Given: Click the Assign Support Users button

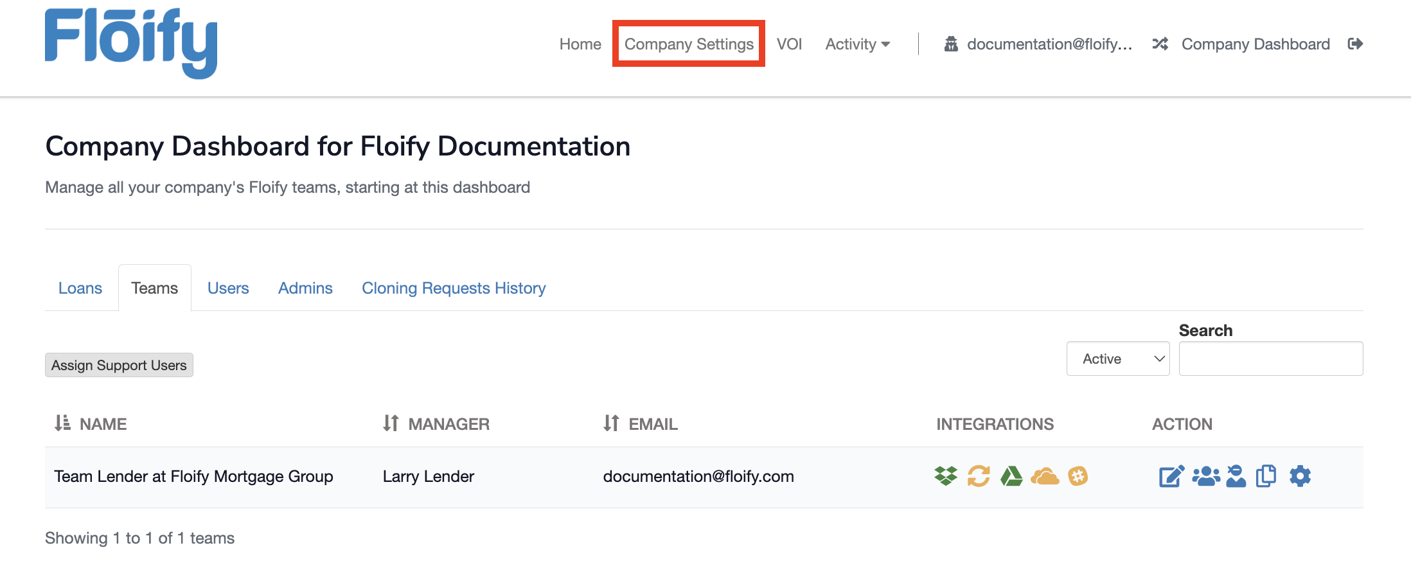Looking at the screenshot, I should (x=119, y=365).
